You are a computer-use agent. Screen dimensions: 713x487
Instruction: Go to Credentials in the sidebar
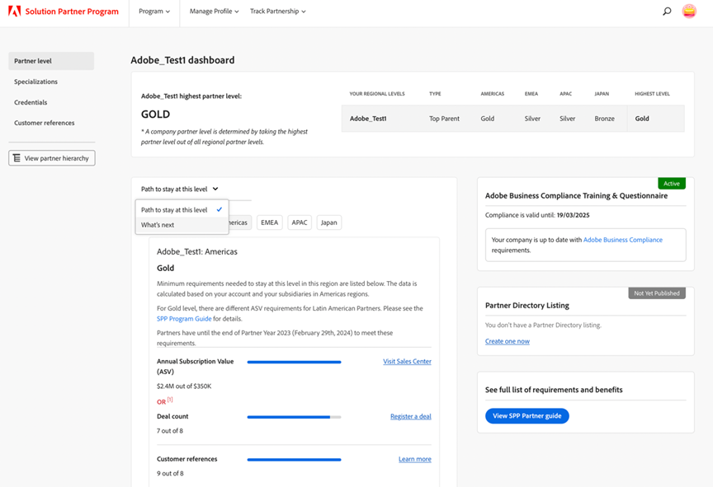click(31, 102)
